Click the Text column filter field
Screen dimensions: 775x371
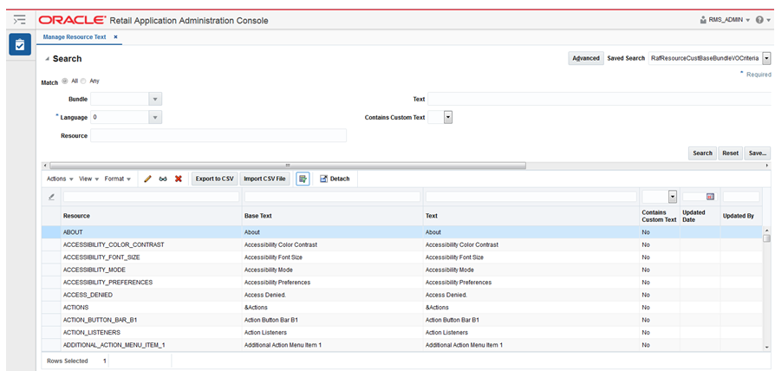pyautogui.click(x=531, y=197)
